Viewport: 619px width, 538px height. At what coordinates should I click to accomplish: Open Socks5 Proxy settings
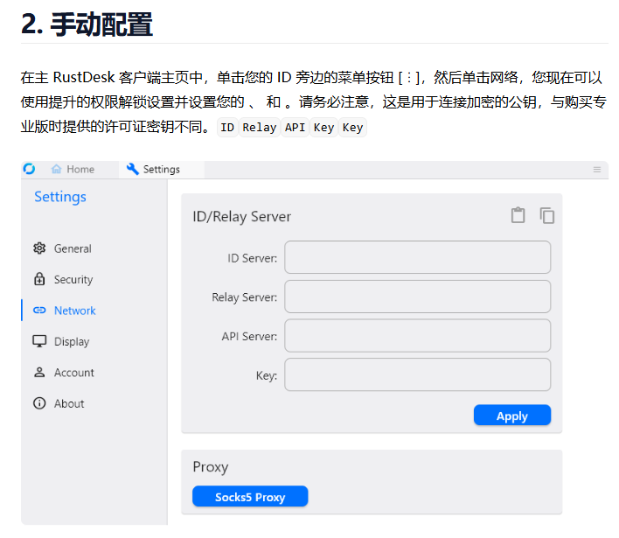(x=250, y=497)
